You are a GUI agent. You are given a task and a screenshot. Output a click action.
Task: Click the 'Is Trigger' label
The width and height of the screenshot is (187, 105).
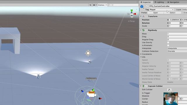[x=146, y=93]
